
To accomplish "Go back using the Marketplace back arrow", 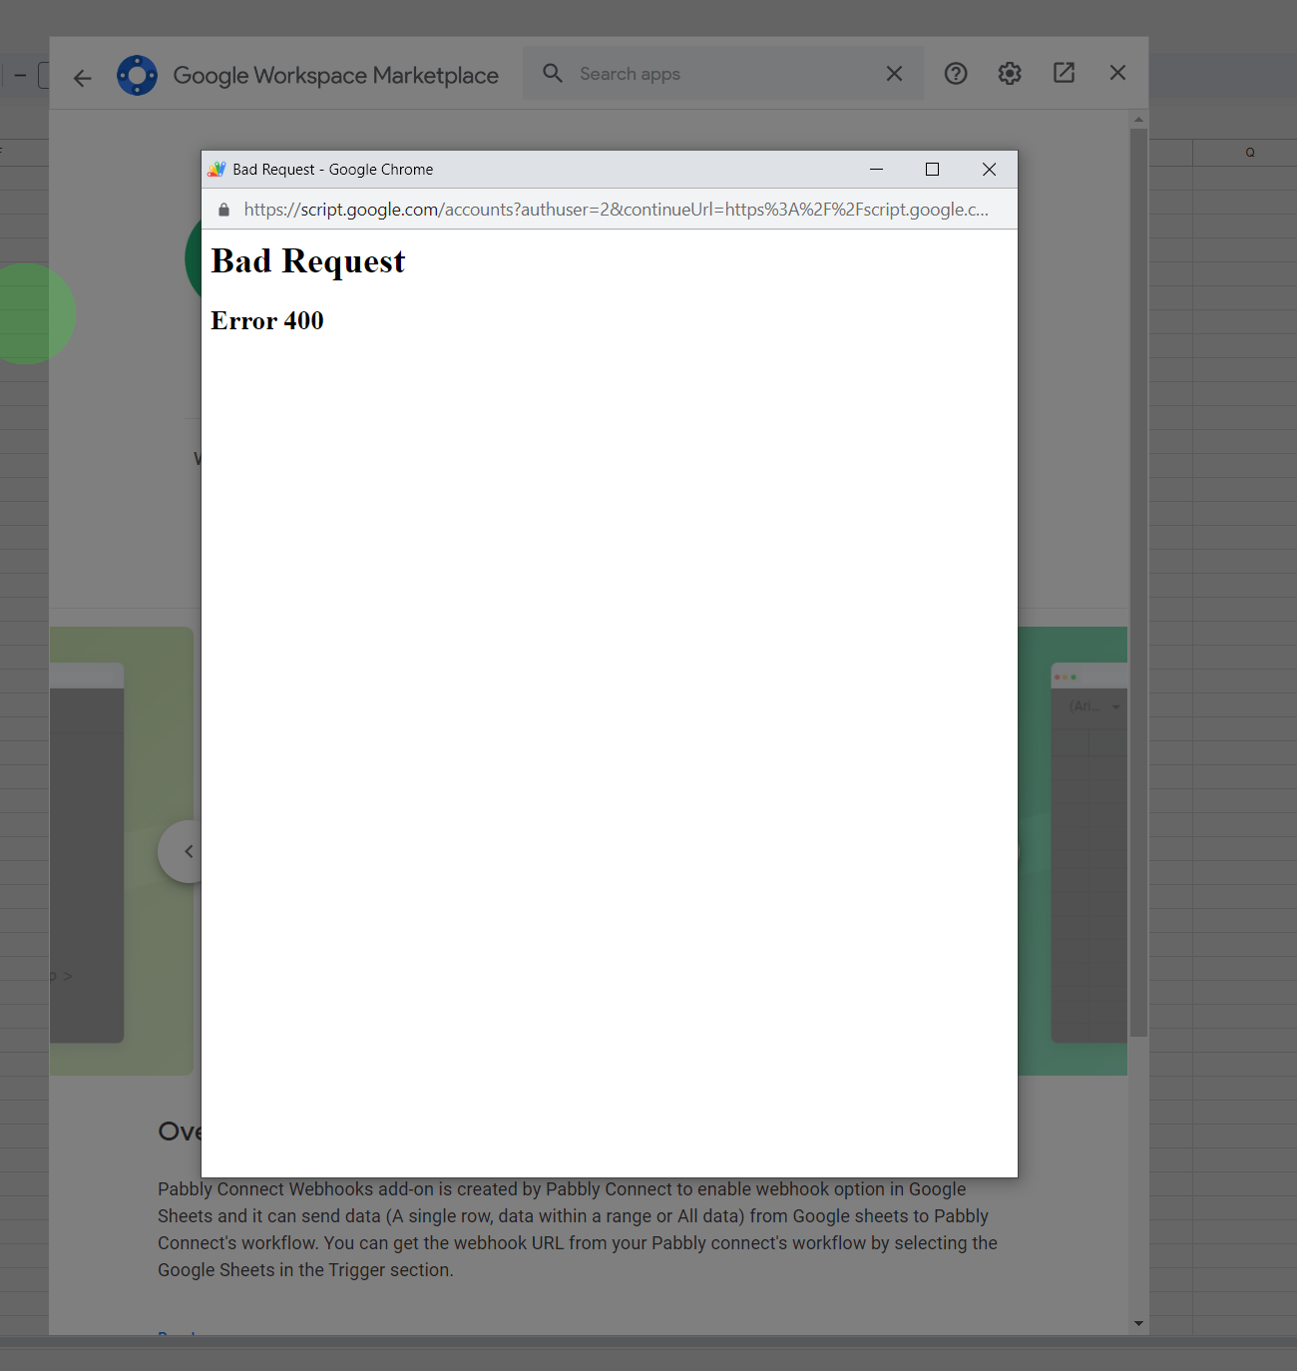I will [x=82, y=77].
